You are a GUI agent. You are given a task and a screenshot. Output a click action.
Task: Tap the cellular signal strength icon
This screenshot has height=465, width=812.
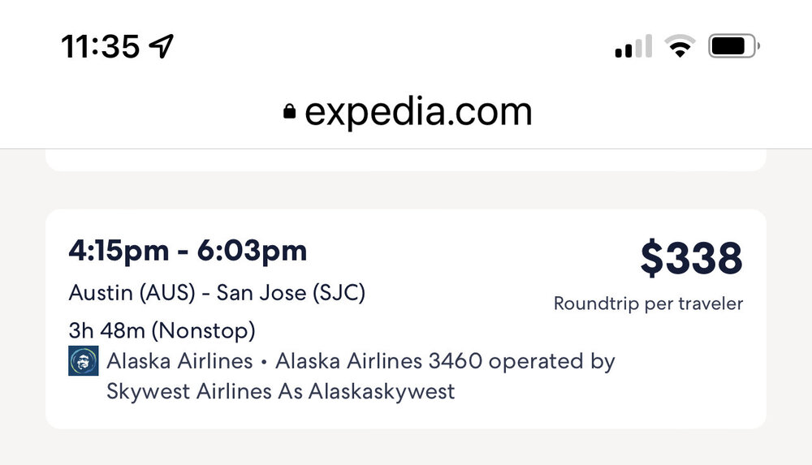pos(633,47)
